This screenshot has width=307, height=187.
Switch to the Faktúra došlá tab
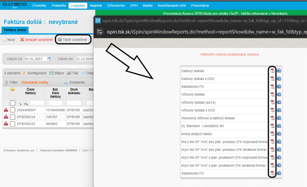[15, 30]
